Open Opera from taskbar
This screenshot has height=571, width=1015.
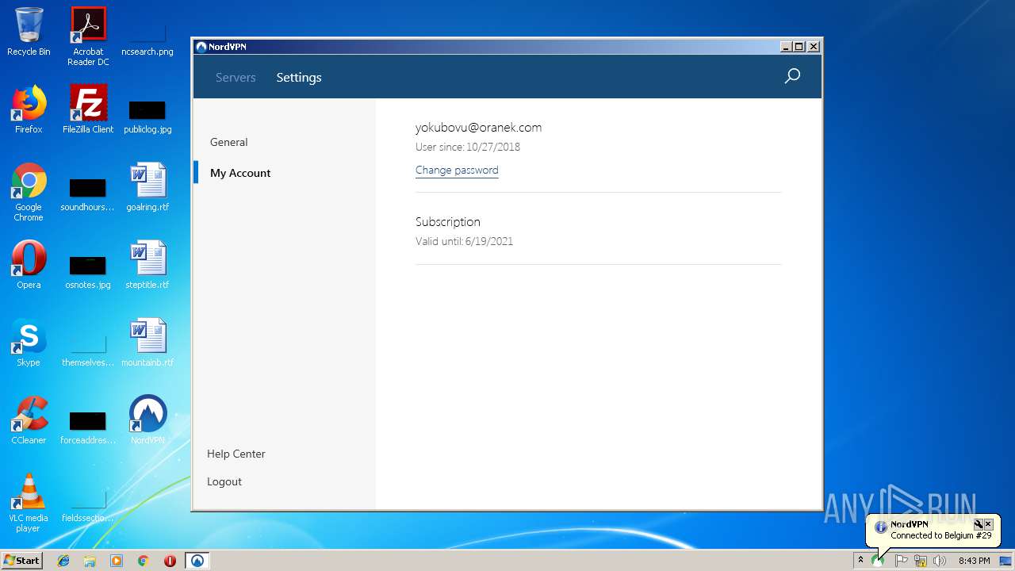click(170, 561)
